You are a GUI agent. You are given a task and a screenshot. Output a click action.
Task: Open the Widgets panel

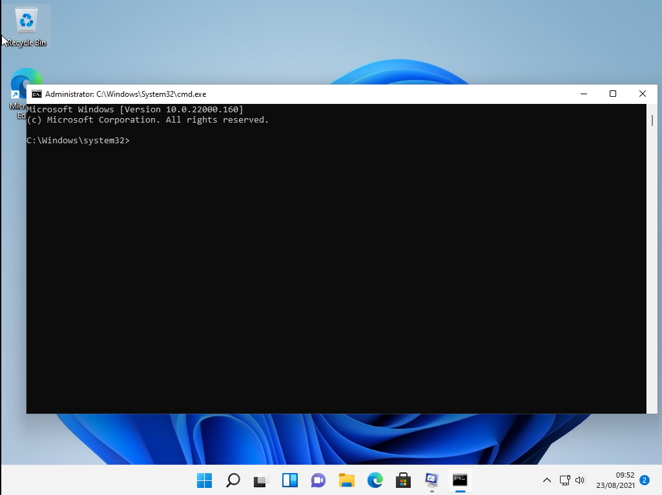click(x=289, y=480)
